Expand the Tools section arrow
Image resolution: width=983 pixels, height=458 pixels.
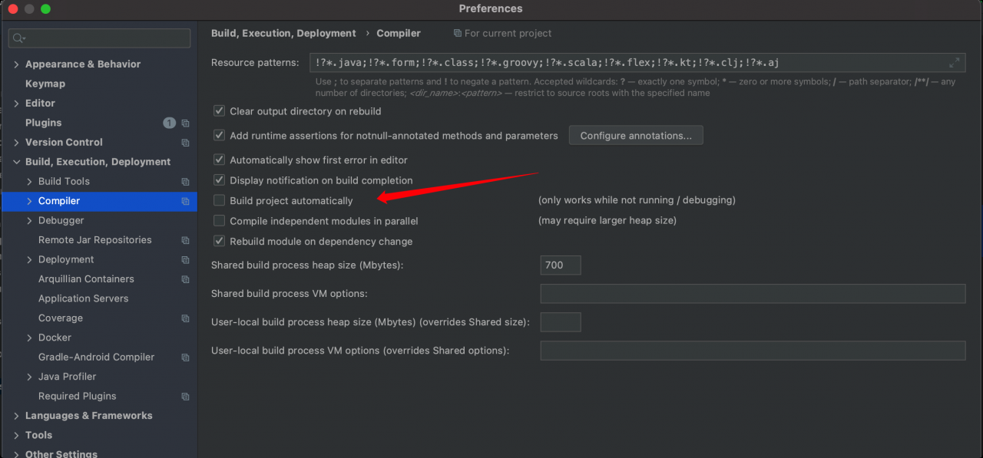click(x=17, y=435)
